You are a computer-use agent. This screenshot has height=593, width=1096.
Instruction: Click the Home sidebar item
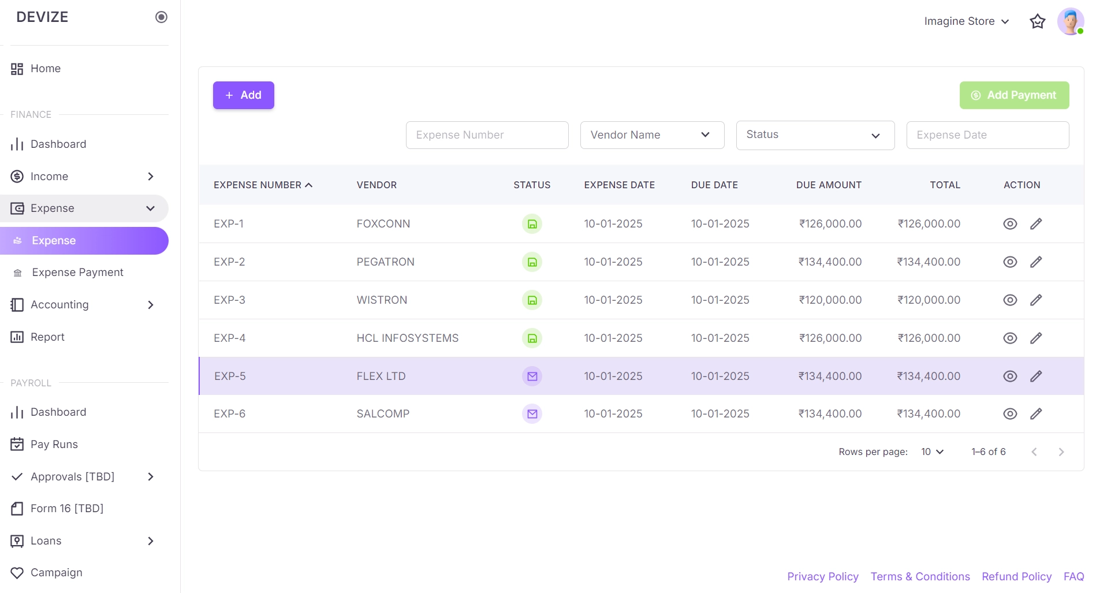[x=84, y=69]
